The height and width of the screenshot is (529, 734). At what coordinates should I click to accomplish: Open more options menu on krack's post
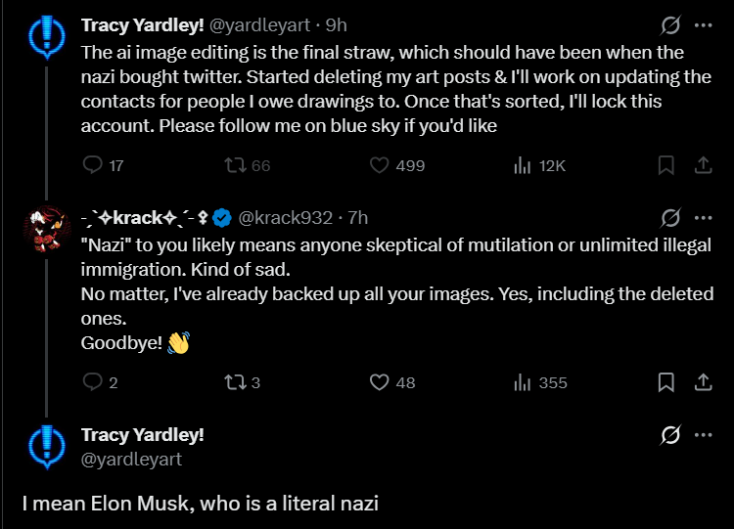pos(703,217)
